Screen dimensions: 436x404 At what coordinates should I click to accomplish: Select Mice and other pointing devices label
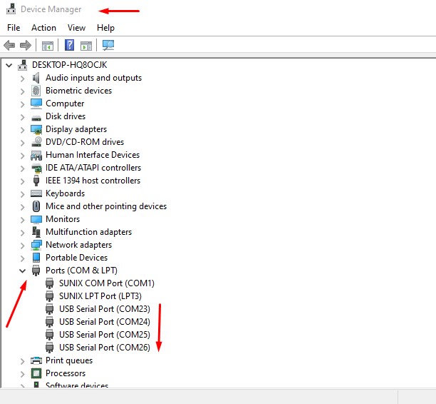coord(106,206)
